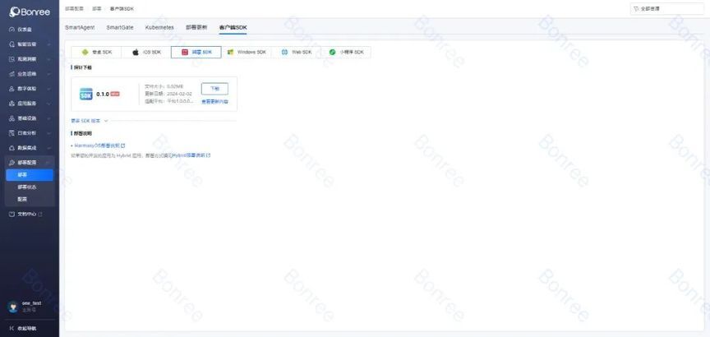Select the Windows SDK tab label

251,52
